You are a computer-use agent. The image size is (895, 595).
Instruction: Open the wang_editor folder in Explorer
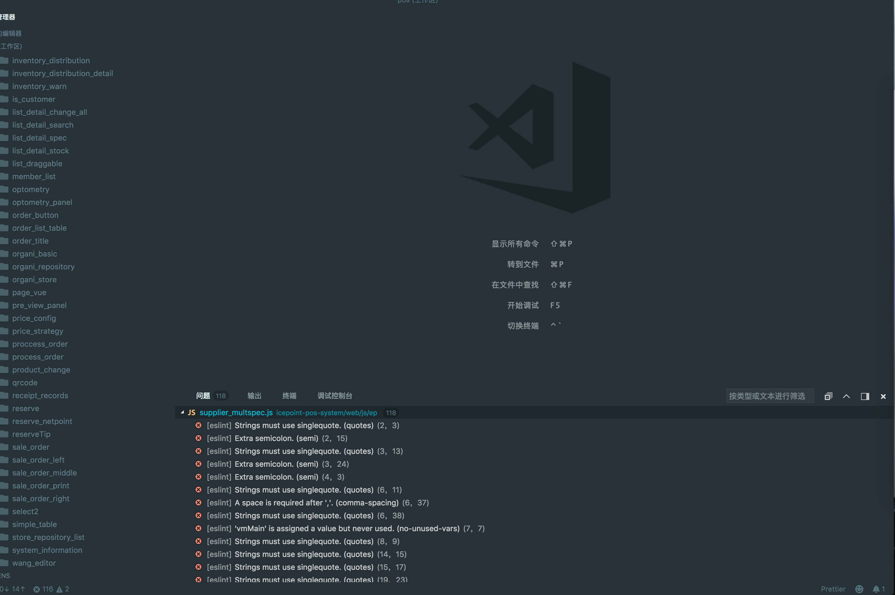coord(34,563)
